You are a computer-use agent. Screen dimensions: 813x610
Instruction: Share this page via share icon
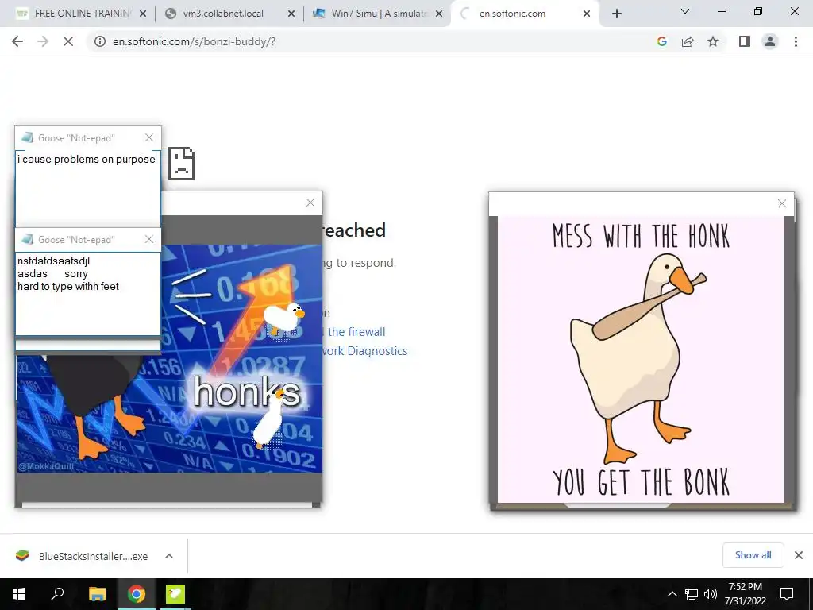coord(688,41)
